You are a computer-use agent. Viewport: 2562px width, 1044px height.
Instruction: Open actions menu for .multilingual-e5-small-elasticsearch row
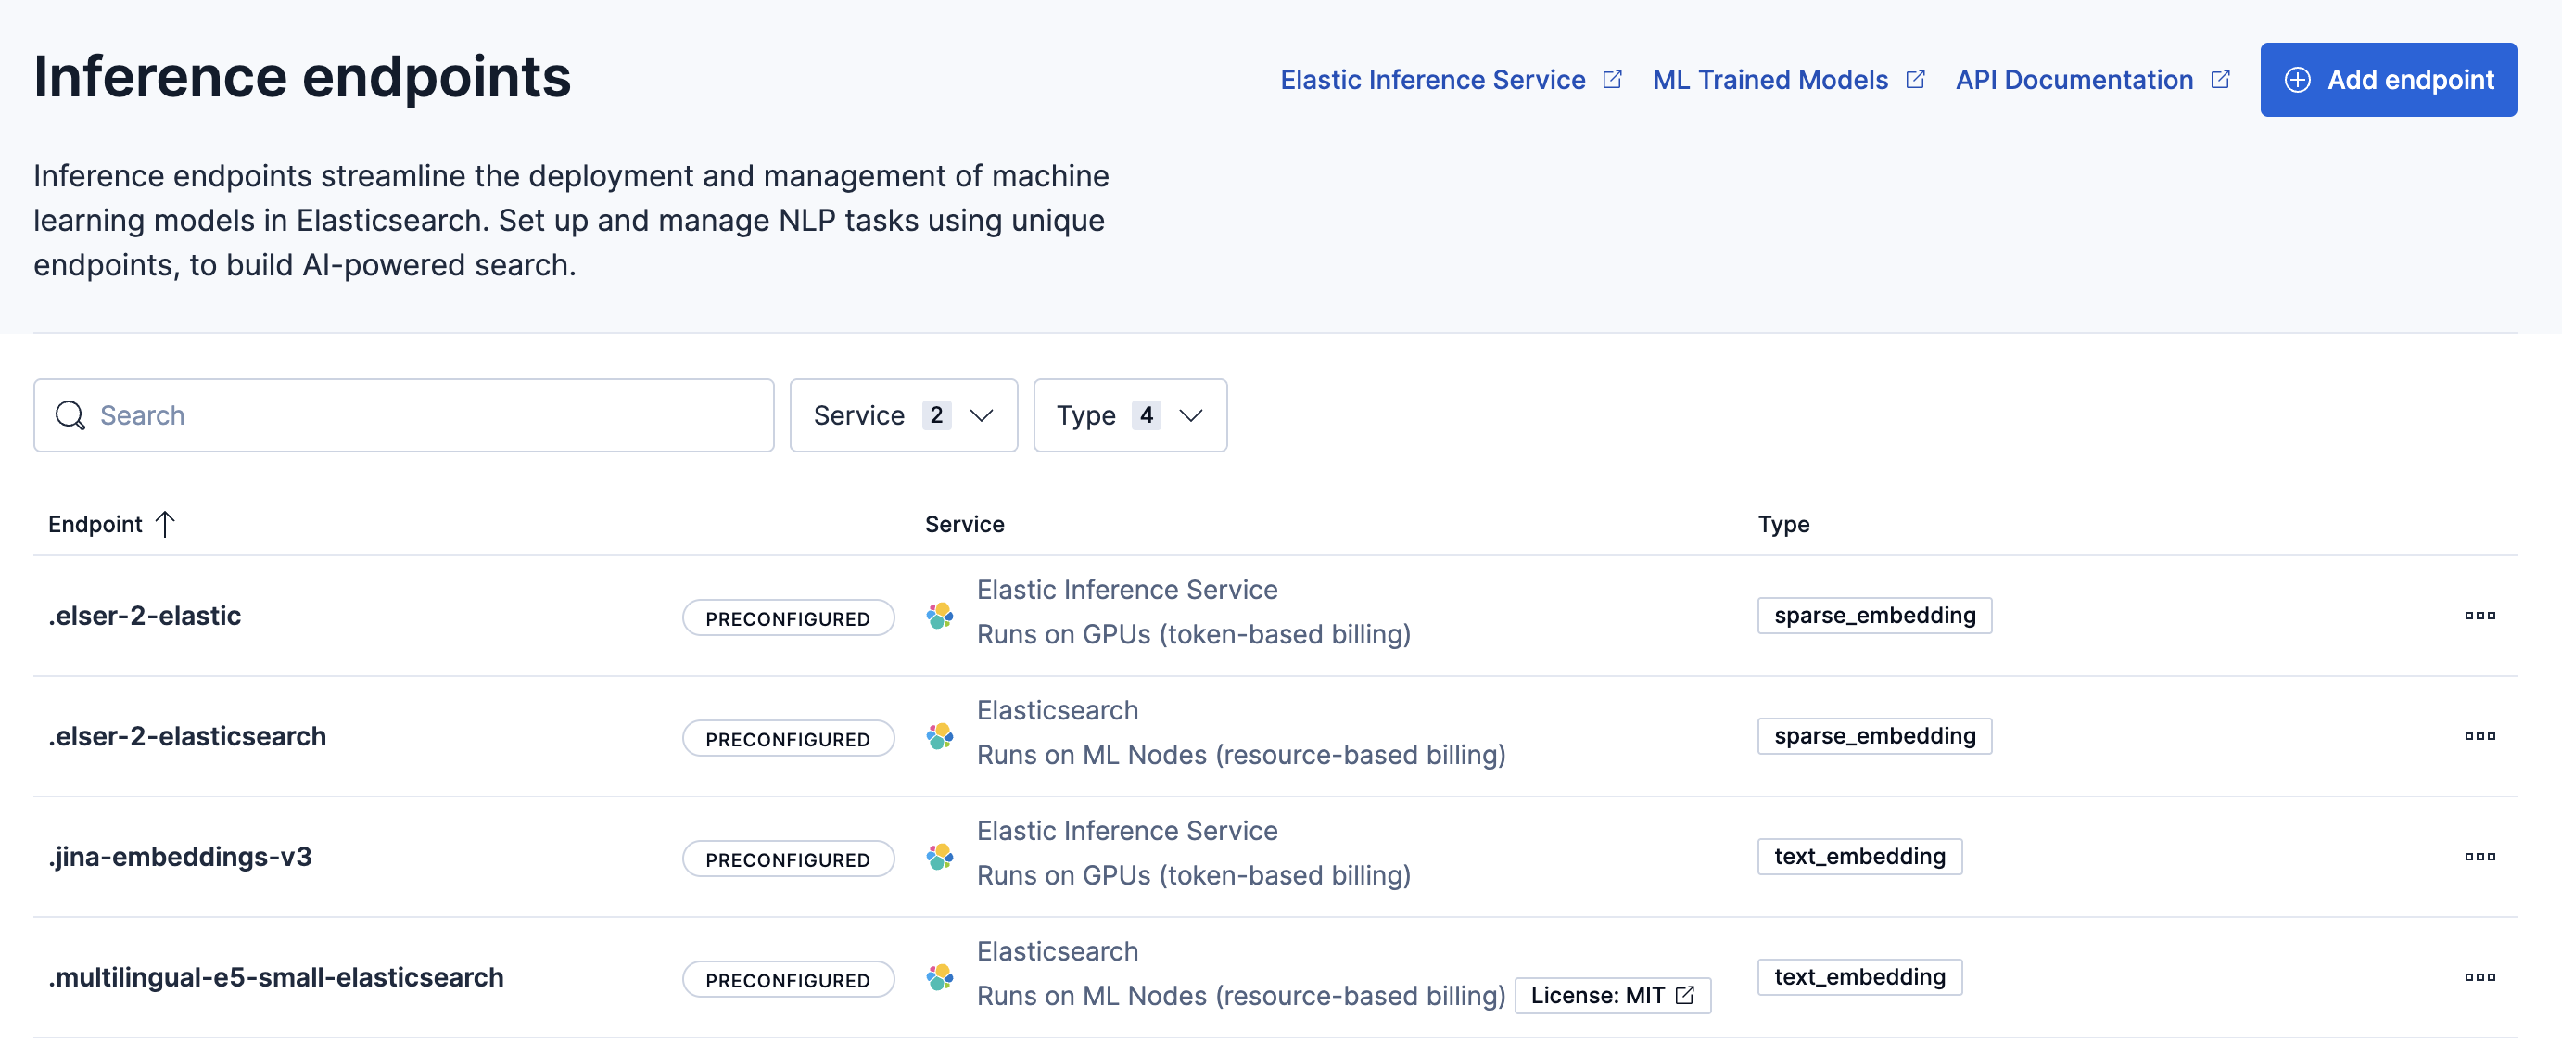pyautogui.click(x=2480, y=976)
